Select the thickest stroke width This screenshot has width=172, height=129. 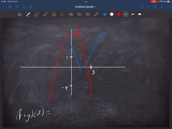coord(140,14)
